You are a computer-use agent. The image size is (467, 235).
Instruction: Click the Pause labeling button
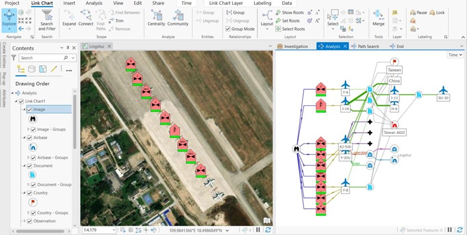click(418, 13)
